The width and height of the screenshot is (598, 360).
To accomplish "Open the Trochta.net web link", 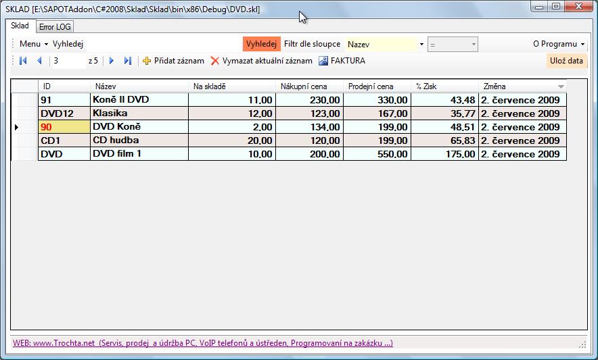I will click(202, 343).
